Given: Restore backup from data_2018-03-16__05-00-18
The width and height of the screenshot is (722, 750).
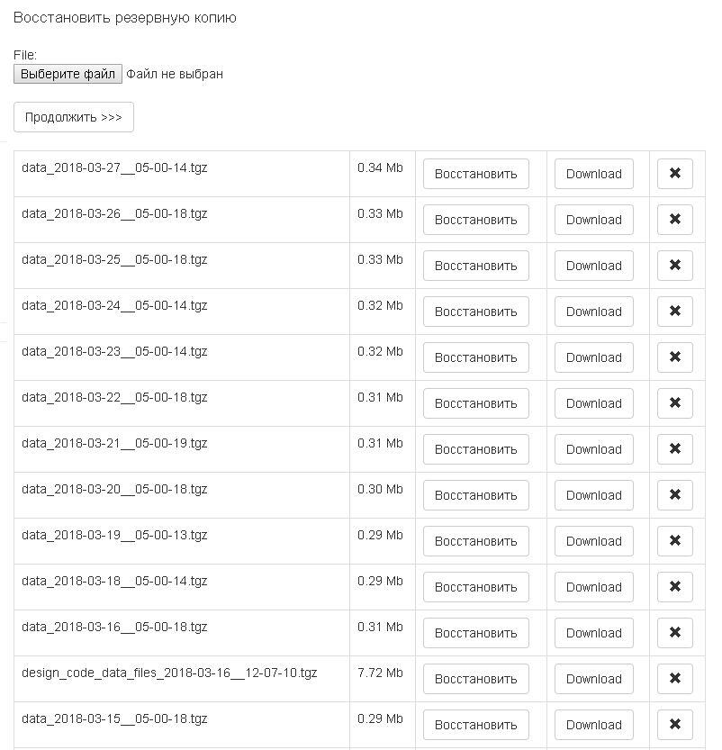Looking at the screenshot, I should click(x=475, y=633).
